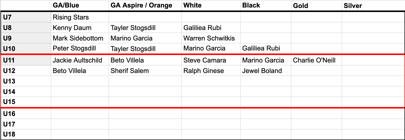This screenshot has width=405, height=140.
Task: Select the Gold column header
Action: click(300, 6)
